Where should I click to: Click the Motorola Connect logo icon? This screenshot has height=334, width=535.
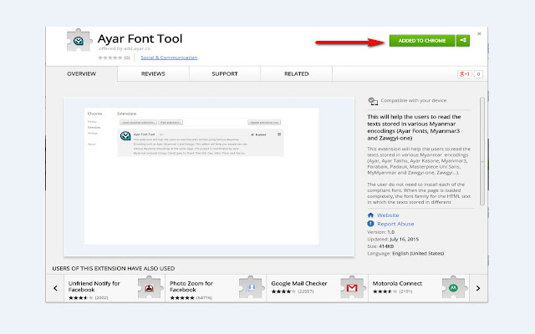click(453, 287)
